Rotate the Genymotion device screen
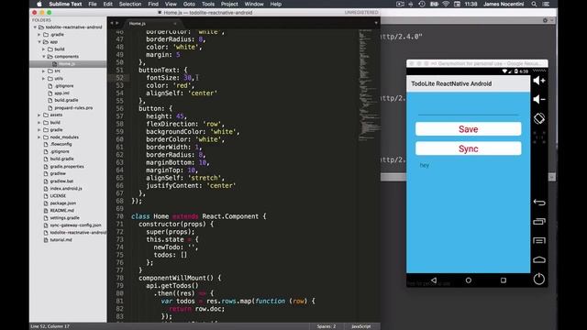 [x=539, y=118]
